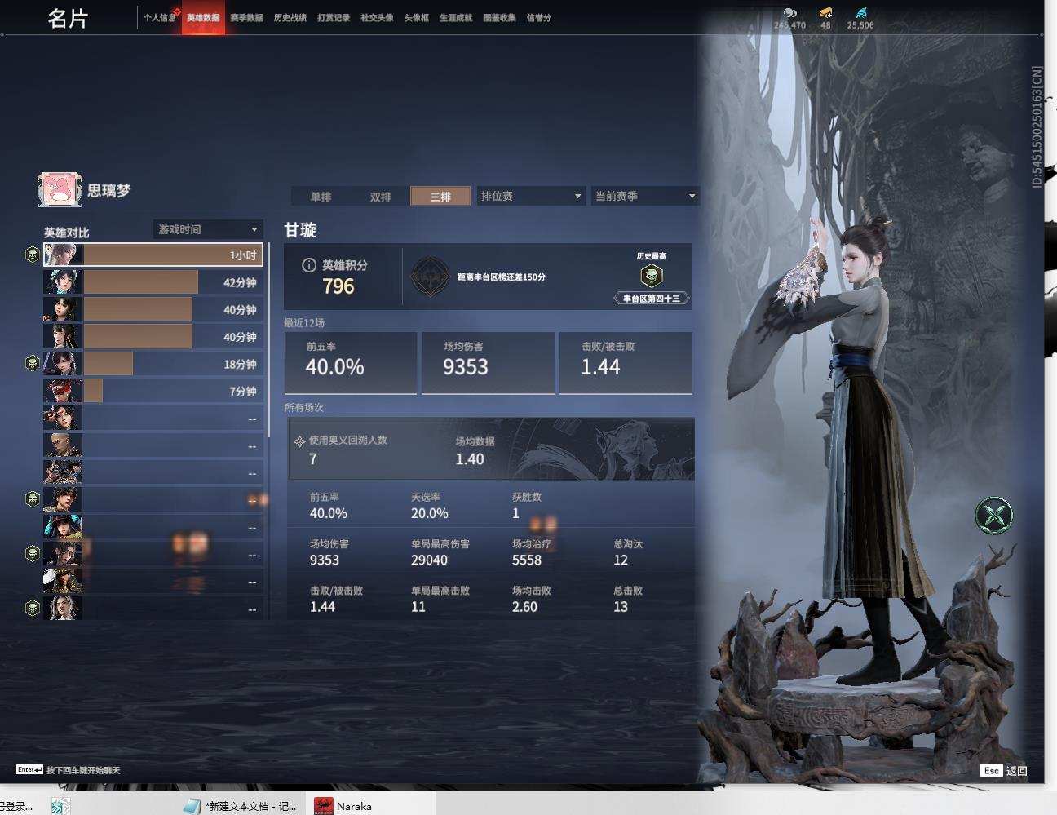
Task: Click the skull badge on the 1小时 row
Action: 33,255
